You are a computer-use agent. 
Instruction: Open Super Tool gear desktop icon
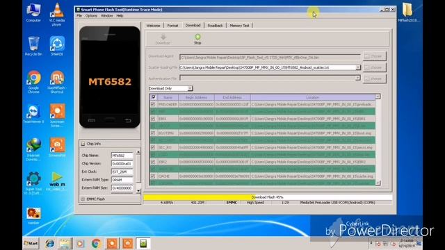point(33,183)
